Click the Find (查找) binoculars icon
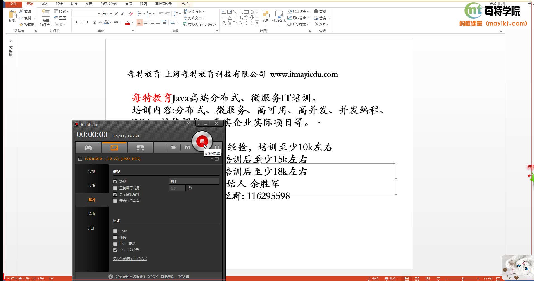 [x=316, y=11]
